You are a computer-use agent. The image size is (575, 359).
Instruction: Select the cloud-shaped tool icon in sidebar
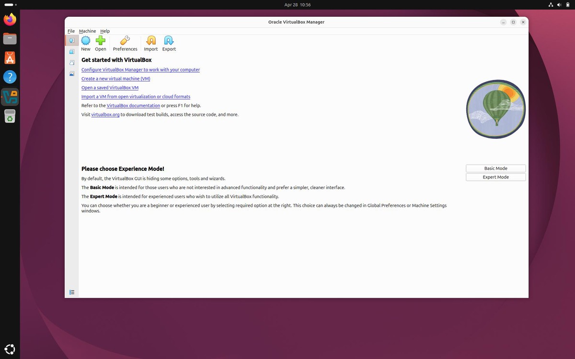(72, 62)
